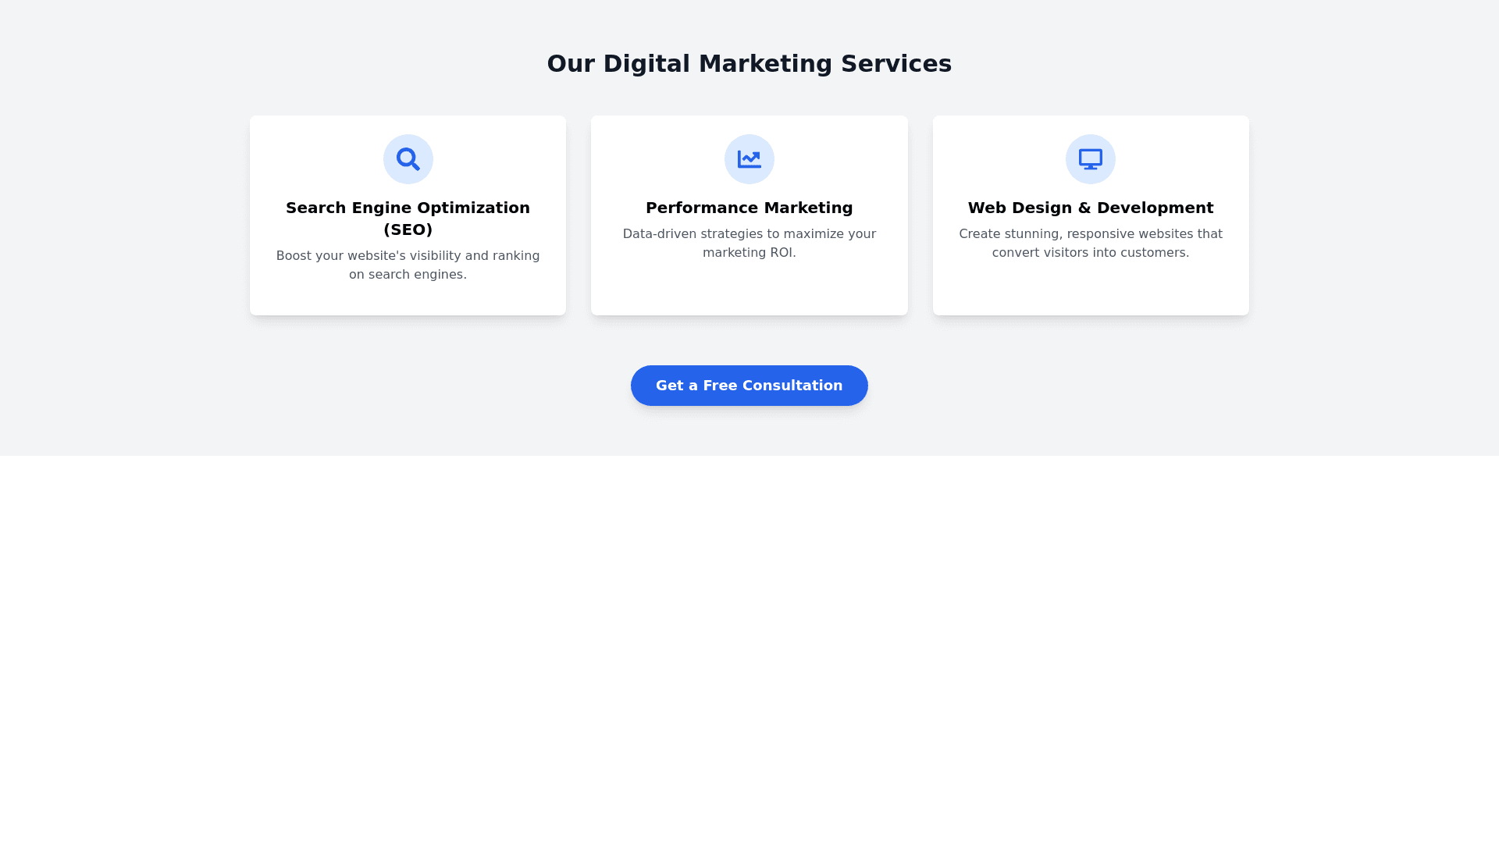
Task: Open the Performance Marketing service card
Action: tap(749, 215)
